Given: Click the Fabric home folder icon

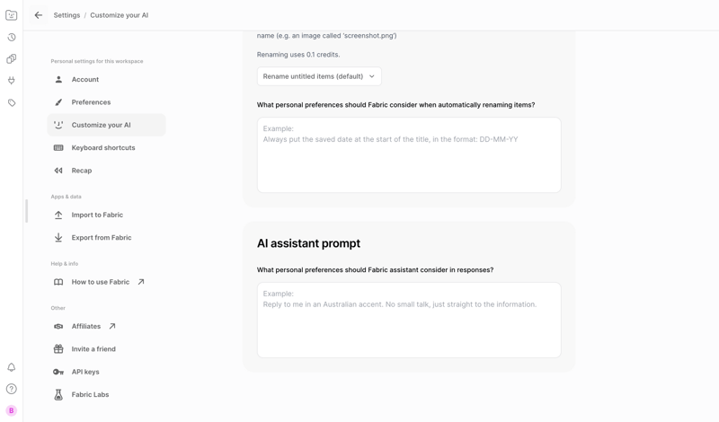Looking at the screenshot, I should click(x=12, y=15).
